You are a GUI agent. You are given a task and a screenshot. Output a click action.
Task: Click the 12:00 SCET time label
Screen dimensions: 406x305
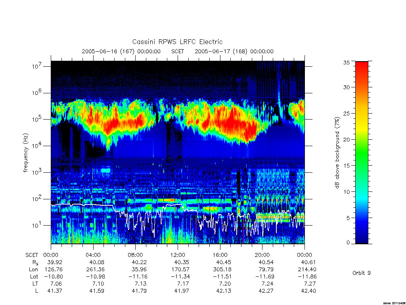pos(178,255)
